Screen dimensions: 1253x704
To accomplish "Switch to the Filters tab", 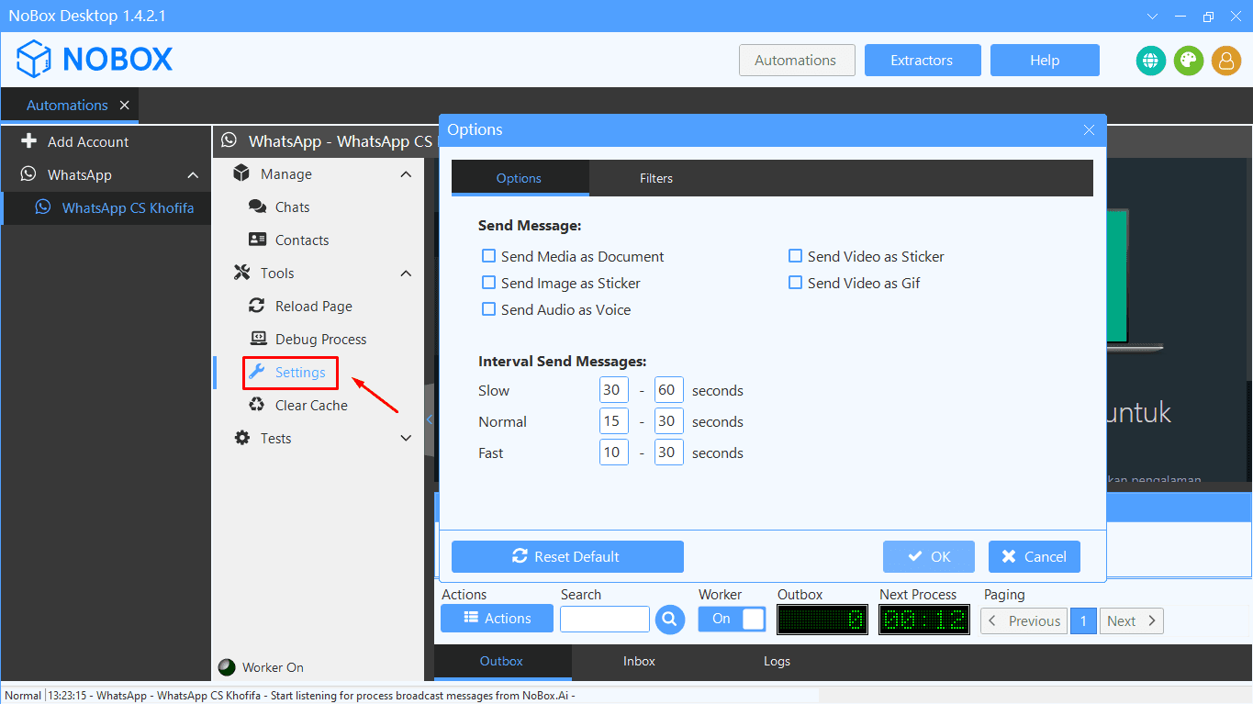I will tap(655, 179).
